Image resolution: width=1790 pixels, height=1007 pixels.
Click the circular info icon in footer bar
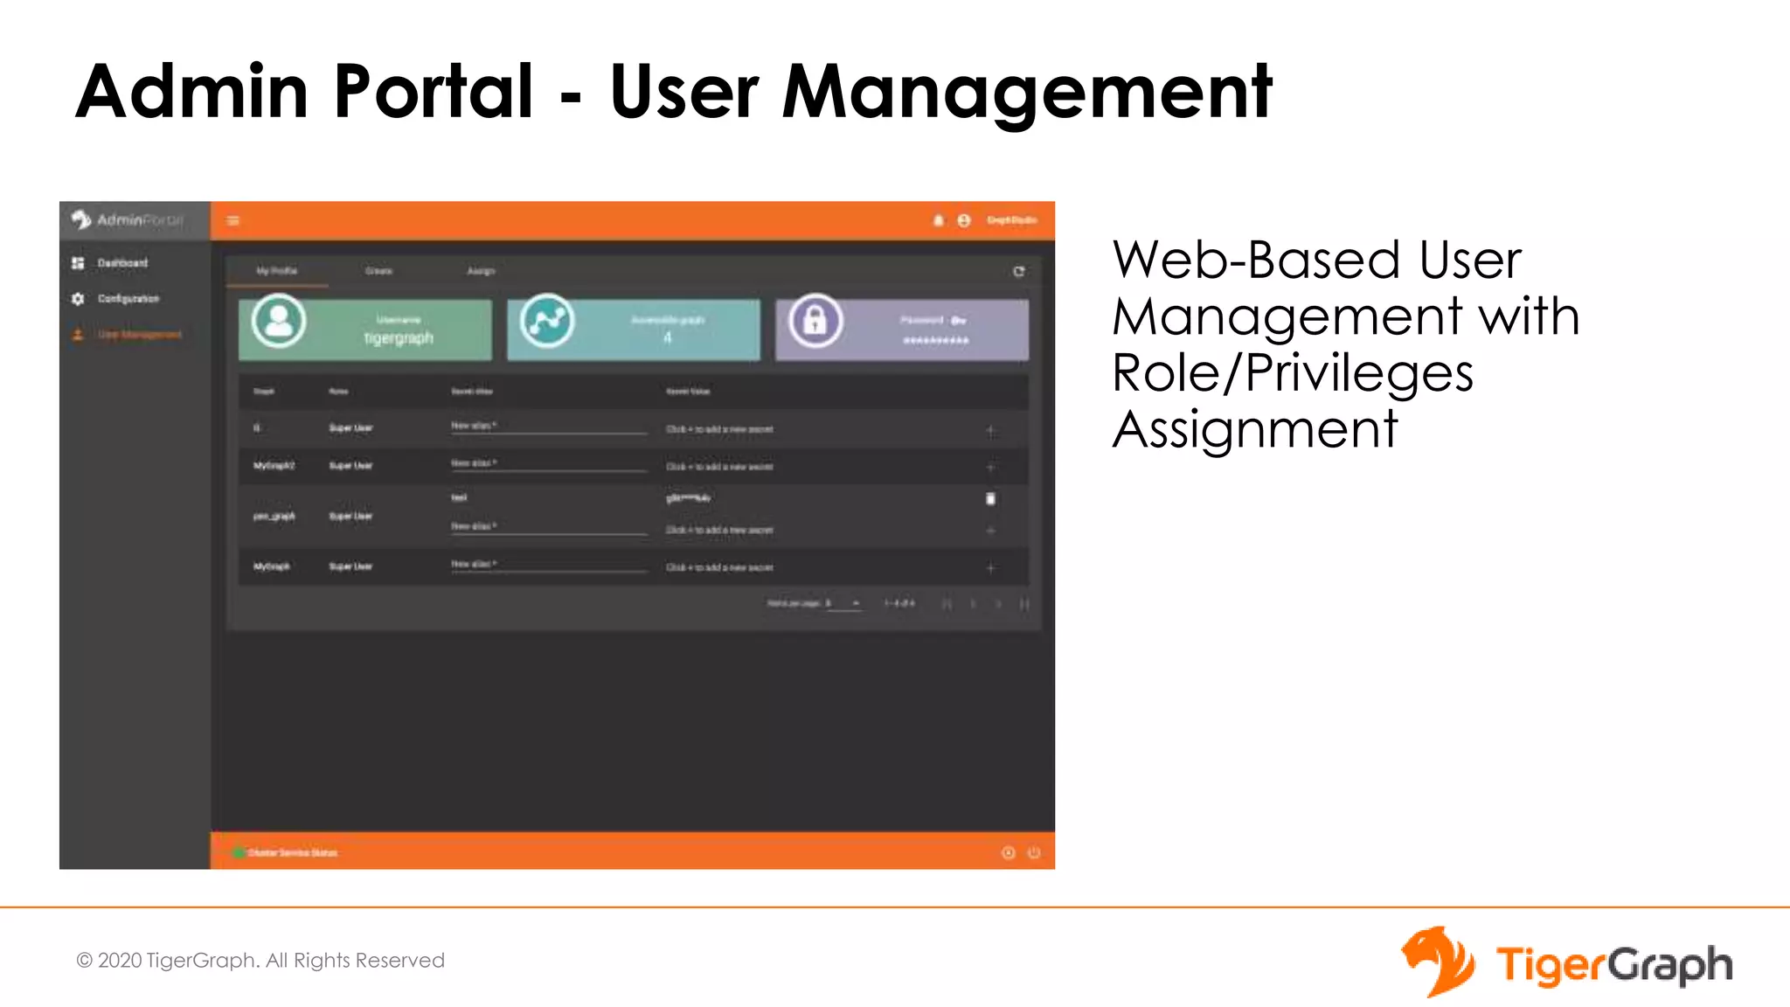coord(1008,852)
